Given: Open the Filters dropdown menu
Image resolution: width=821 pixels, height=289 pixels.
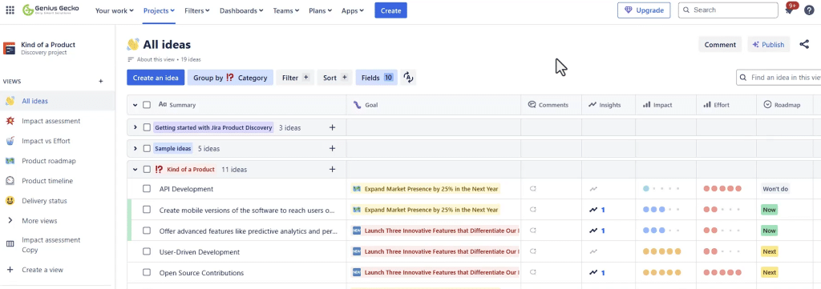Looking at the screenshot, I should pyautogui.click(x=197, y=10).
